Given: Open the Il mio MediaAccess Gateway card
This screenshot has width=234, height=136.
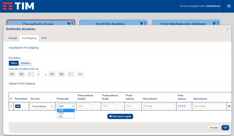Looking at the screenshot, I should 186,23.
